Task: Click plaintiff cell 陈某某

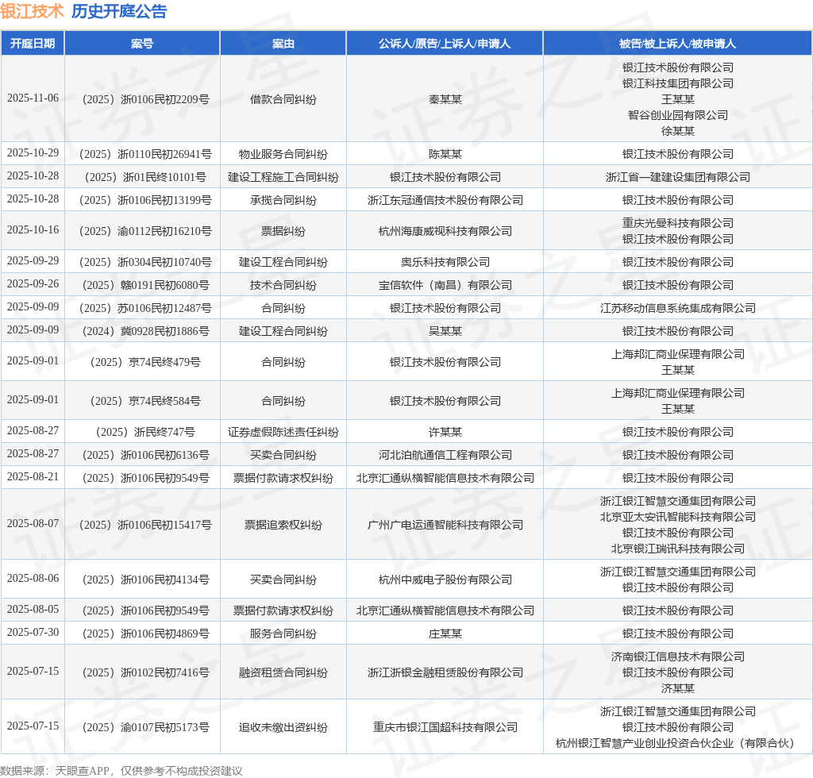Action: pos(445,155)
